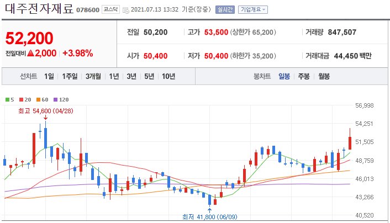Viewport: 390px width, 223px height.
Task: Click the current price 52,200
Action: click(x=29, y=38)
